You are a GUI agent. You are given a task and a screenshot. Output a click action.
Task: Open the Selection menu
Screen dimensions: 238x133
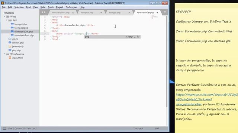click(x=19, y=7)
